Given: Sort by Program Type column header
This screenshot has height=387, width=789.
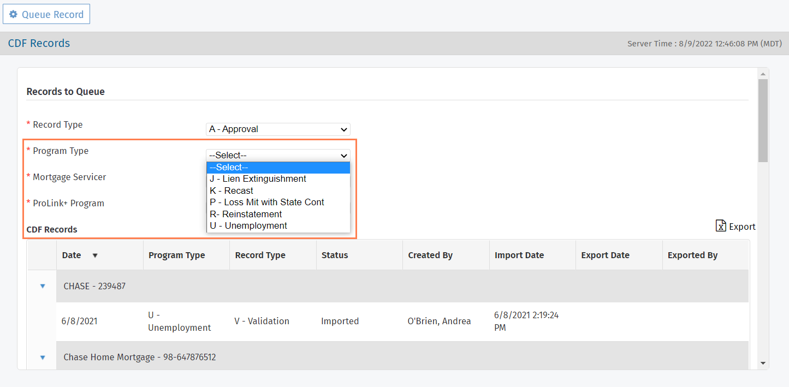Looking at the screenshot, I should coord(176,255).
